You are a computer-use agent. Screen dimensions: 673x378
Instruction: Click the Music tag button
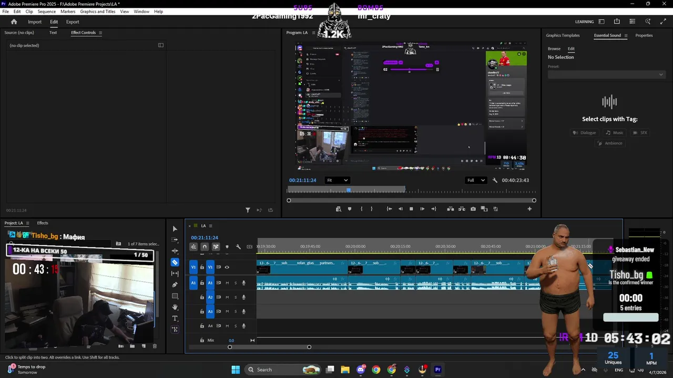pos(615,133)
